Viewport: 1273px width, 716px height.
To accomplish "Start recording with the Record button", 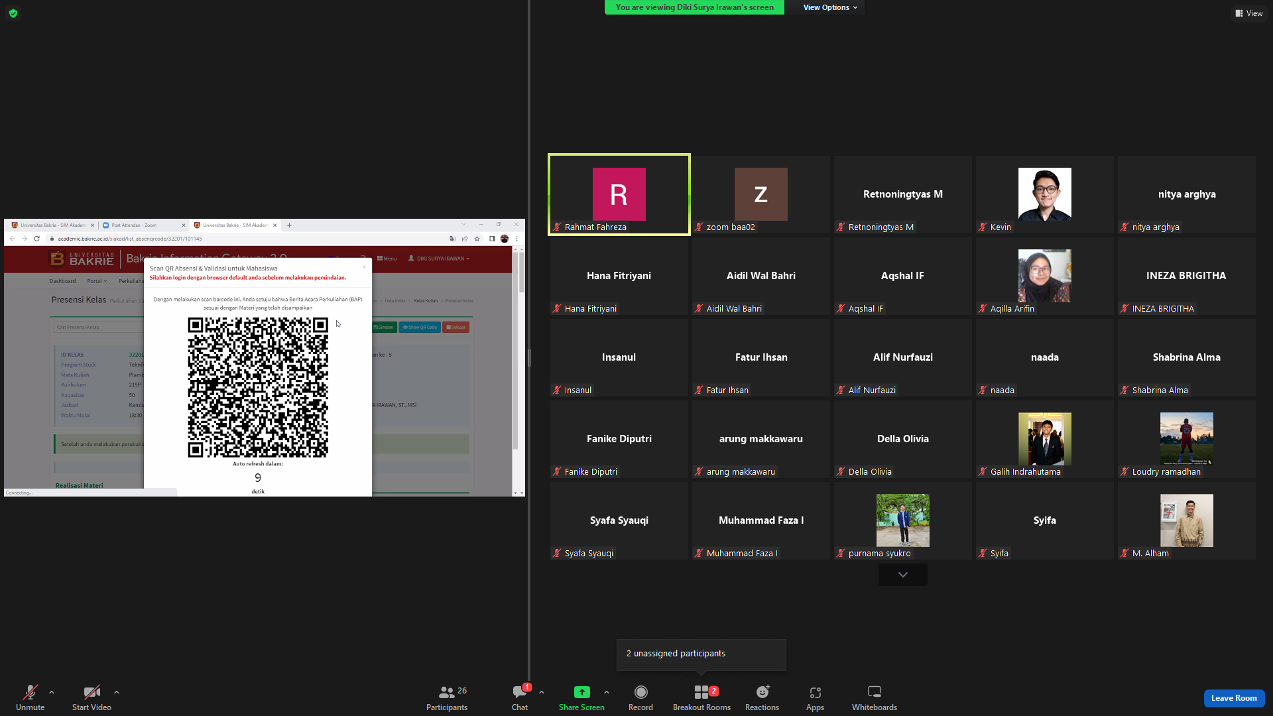I will click(640, 697).
